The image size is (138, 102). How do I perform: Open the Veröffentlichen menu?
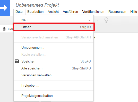click(93, 12)
